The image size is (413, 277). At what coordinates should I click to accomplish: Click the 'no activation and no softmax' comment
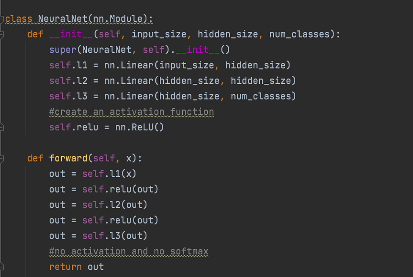(129, 252)
